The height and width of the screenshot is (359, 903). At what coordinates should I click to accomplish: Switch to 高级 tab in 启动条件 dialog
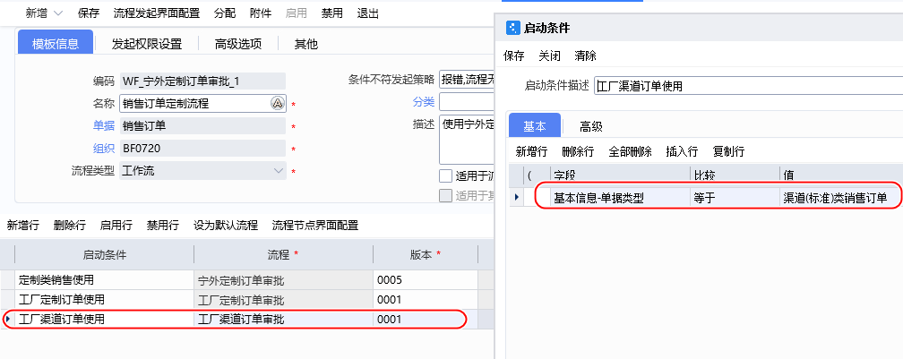(x=590, y=126)
